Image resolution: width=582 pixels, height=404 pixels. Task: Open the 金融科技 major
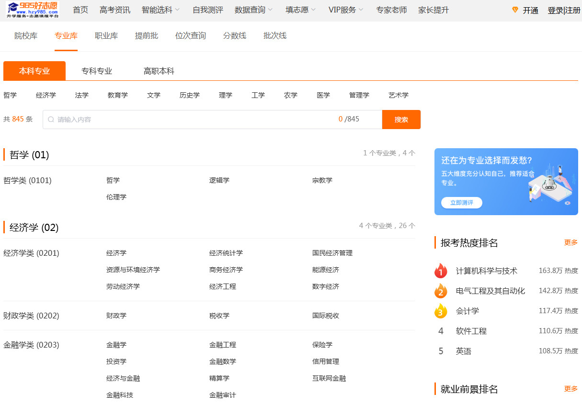(120, 395)
